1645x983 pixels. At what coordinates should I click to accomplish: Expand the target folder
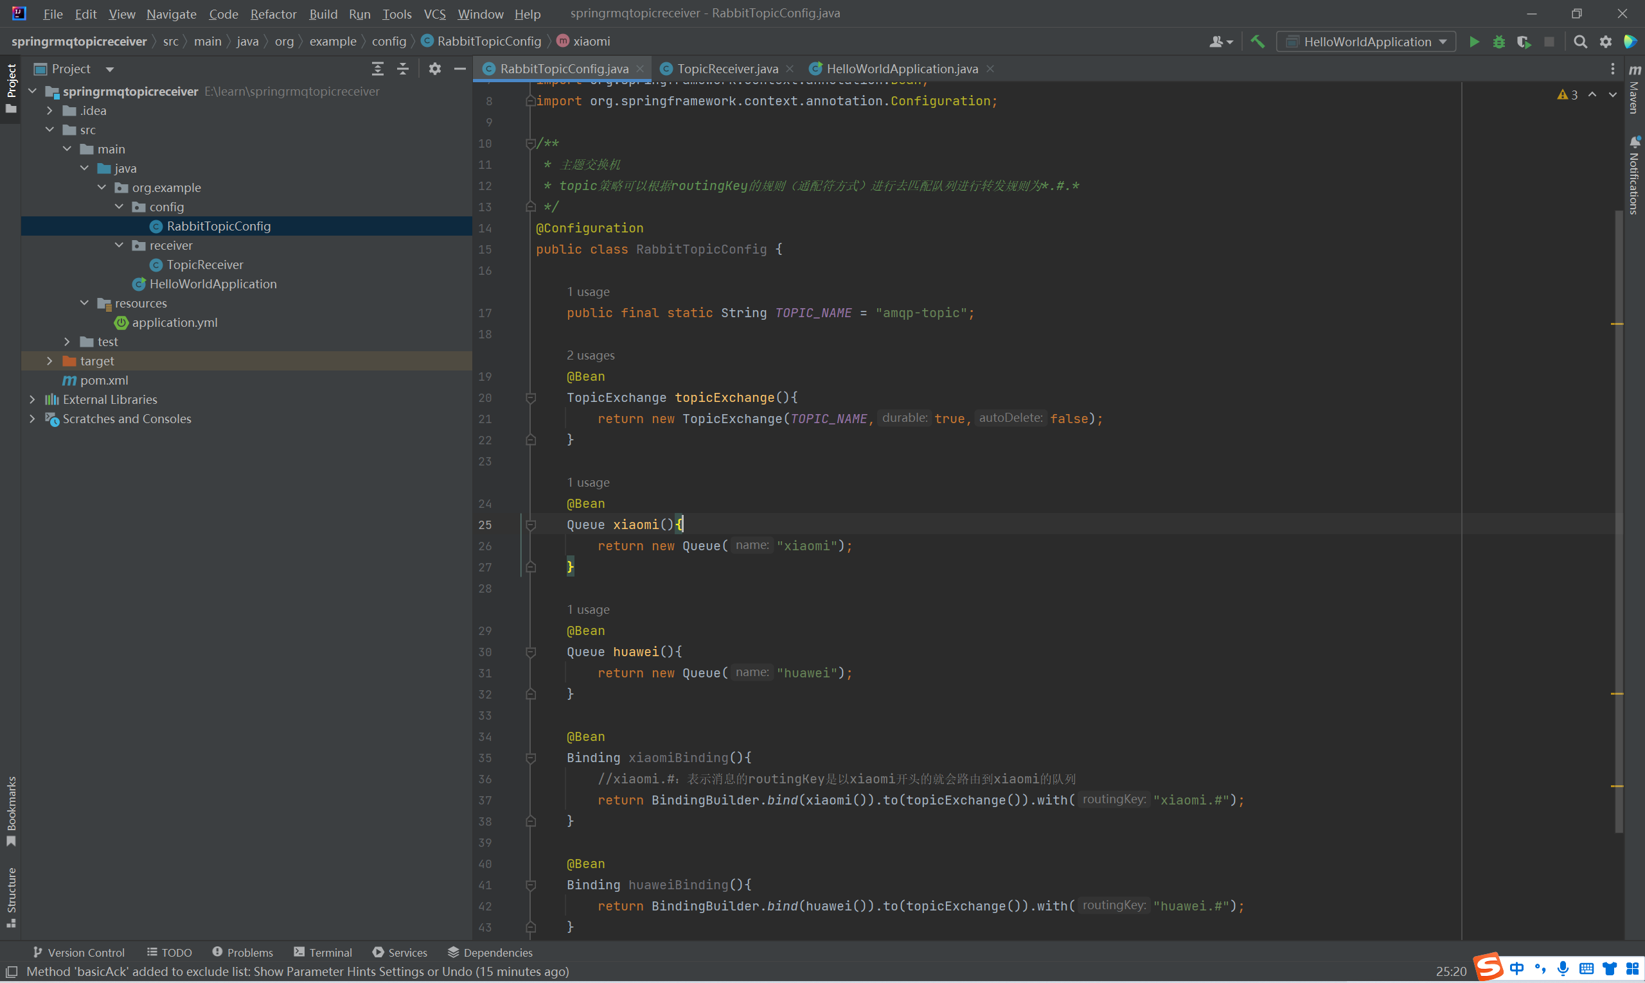pyautogui.click(x=49, y=361)
